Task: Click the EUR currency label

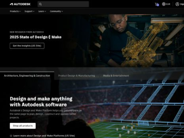Action: coord(168,4)
